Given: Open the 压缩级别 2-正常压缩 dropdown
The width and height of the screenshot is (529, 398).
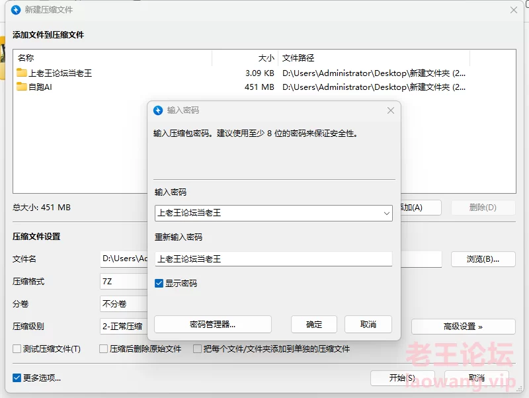Looking at the screenshot, I should click(x=124, y=326).
